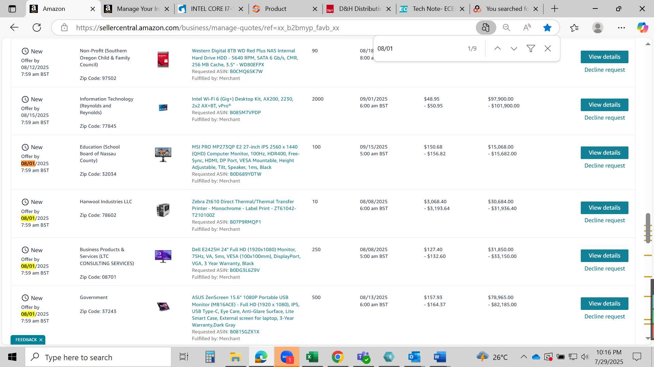Switch to You searched for tab
This screenshot has width=654, height=367.
[x=507, y=9]
